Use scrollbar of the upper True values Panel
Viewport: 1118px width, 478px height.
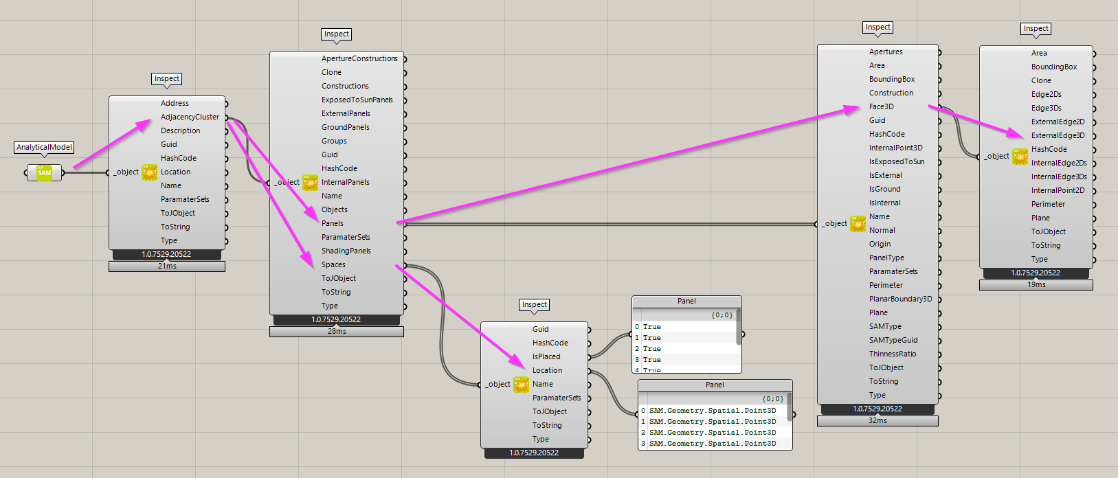click(x=739, y=327)
